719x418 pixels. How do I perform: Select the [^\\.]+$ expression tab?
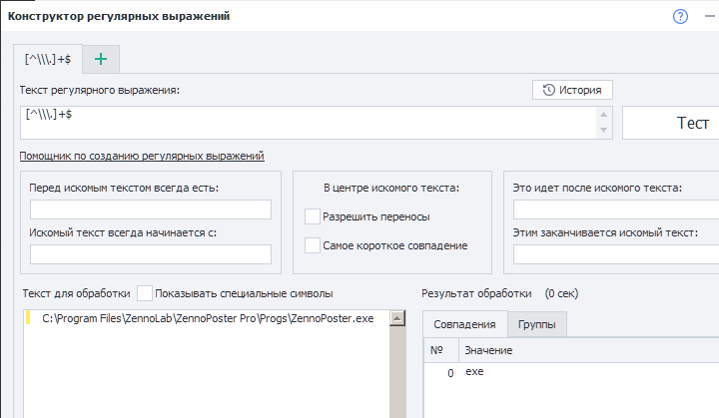(x=47, y=60)
